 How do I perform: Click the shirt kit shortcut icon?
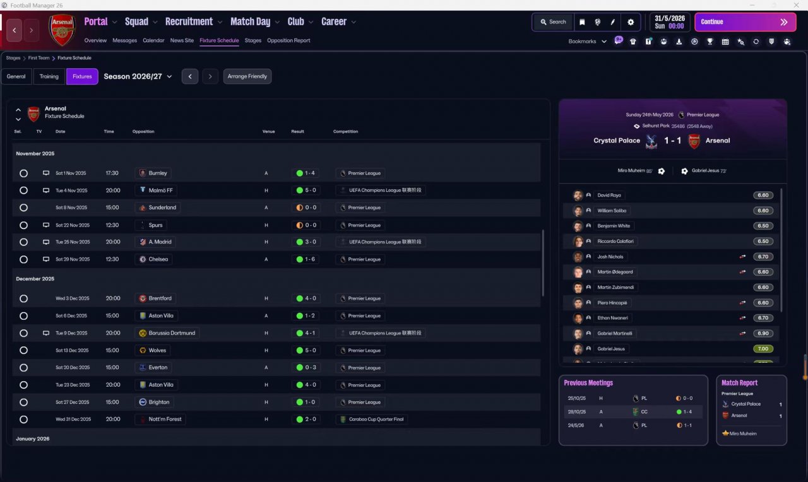633,42
